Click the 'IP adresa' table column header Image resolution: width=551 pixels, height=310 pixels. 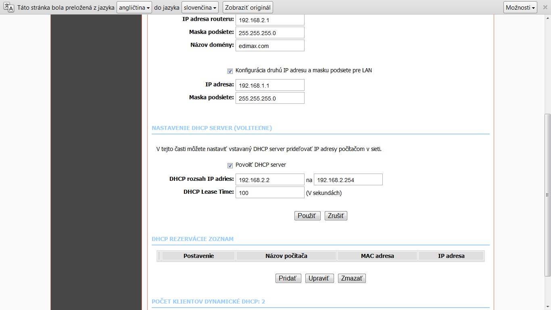pyautogui.click(x=451, y=256)
